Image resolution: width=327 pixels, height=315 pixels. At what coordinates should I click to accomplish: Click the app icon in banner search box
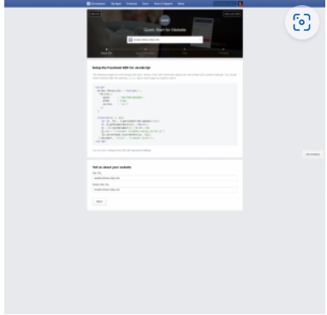pos(131,39)
